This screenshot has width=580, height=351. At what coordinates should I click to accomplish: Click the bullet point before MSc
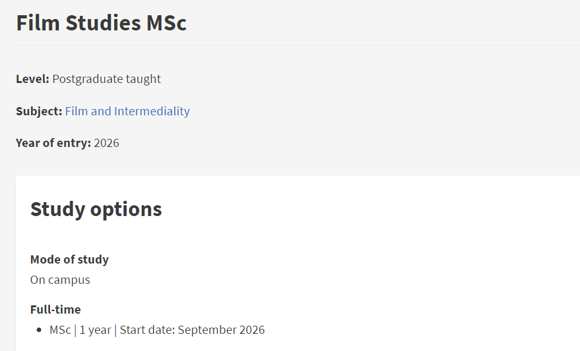click(x=39, y=330)
